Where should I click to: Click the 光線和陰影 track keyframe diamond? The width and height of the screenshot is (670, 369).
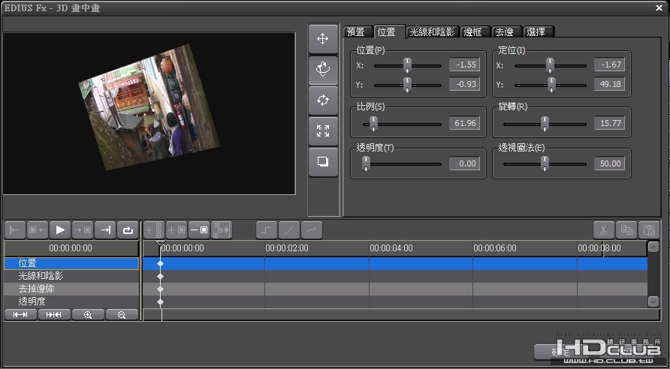[160, 277]
